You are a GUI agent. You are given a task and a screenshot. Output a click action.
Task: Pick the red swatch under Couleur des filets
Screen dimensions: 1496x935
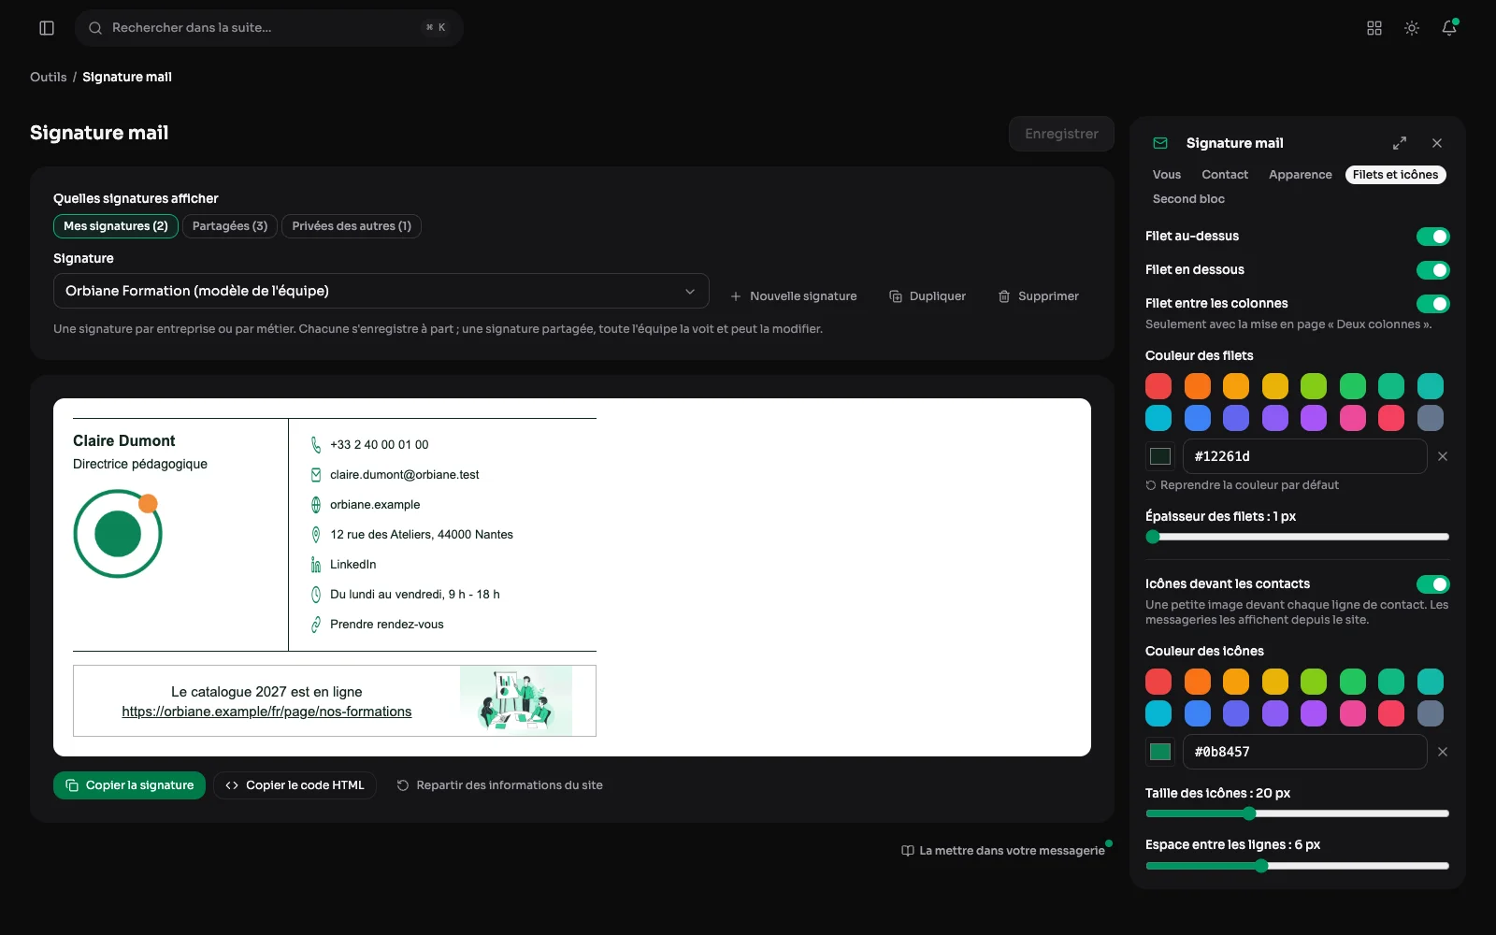click(1158, 386)
